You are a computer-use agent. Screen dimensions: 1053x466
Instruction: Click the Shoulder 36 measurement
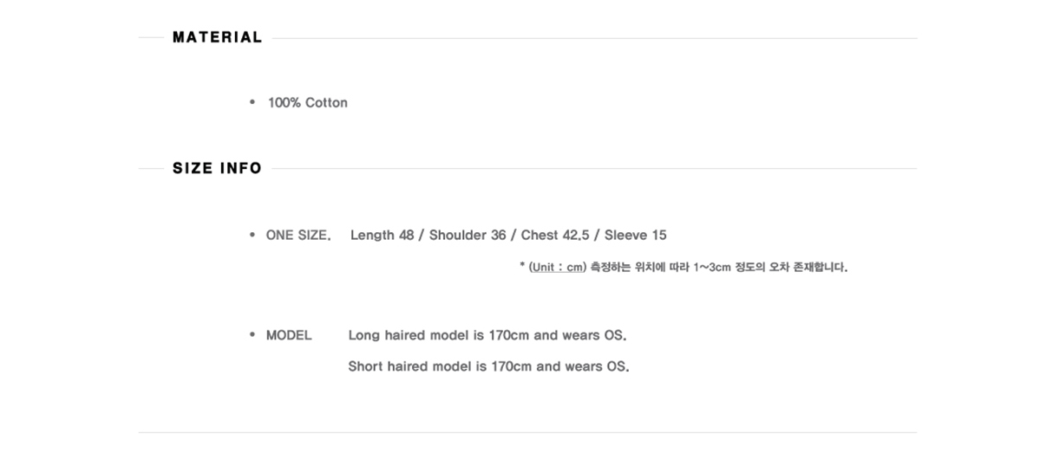pos(468,235)
